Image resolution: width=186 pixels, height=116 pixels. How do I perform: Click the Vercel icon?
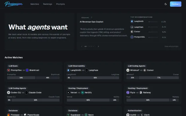[68, 93]
